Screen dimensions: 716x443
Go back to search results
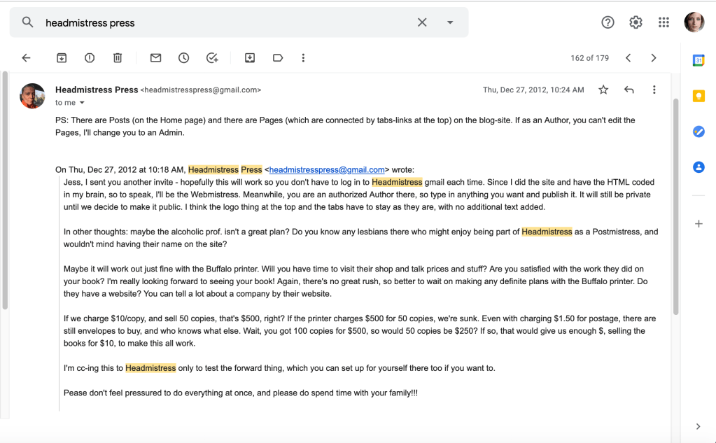27,58
